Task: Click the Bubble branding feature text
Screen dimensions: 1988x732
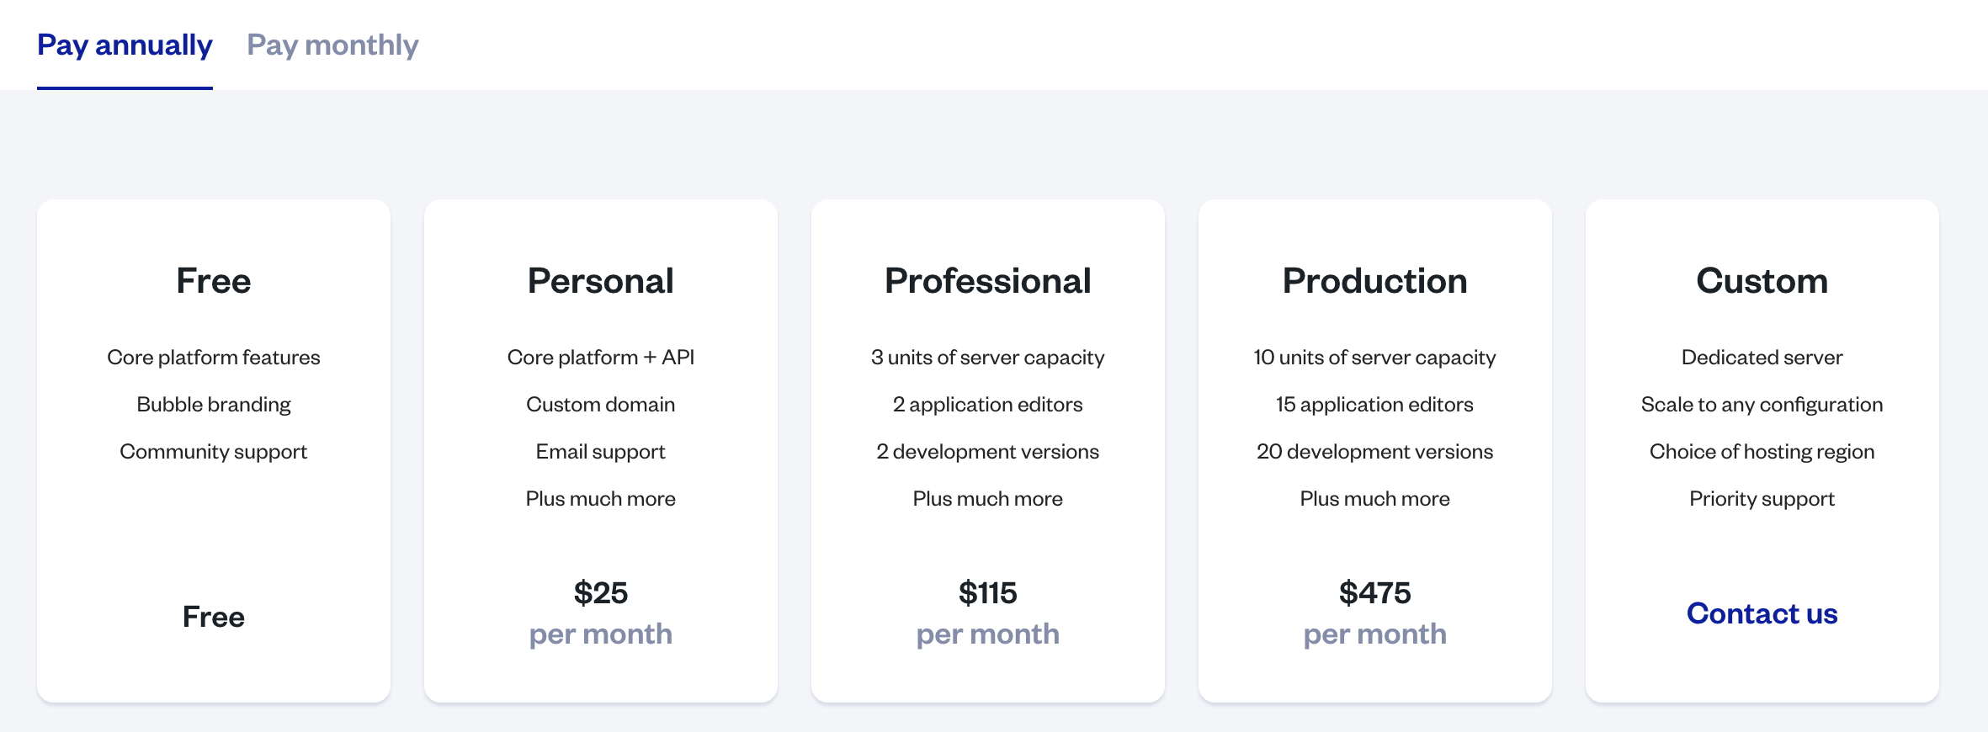Action: pyautogui.click(x=214, y=405)
